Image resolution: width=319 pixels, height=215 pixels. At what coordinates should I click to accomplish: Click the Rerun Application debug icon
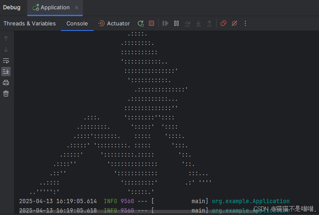(x=141, y=23)
